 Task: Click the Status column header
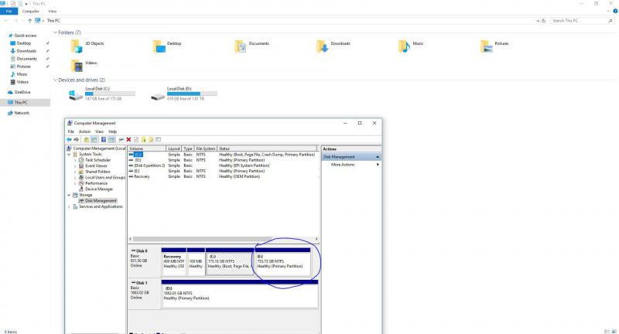224,148
